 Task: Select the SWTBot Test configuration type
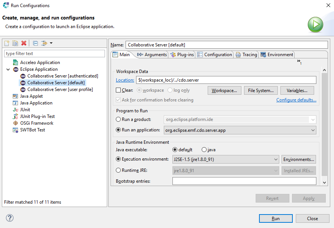coord(32,130)
